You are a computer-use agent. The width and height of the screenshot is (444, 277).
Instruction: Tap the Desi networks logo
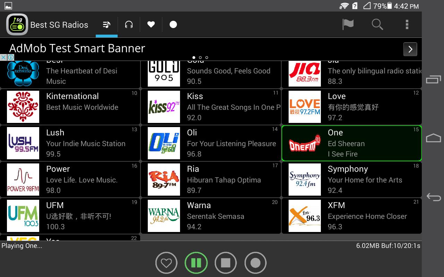pyautogui.click(x=23, y=74)
